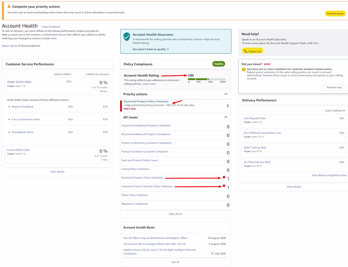
Task: Open the Restricted Products priority action chevron
Action: pyautogui.click(x=228, y=106)
